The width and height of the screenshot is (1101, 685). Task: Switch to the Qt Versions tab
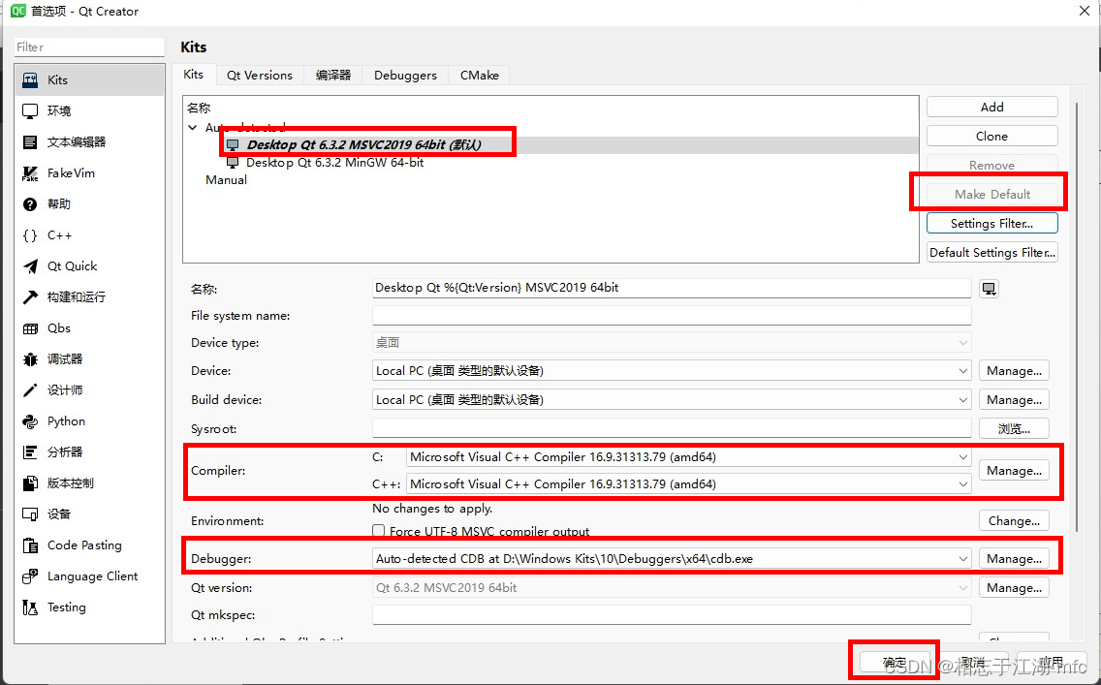[x=260, y=76]
